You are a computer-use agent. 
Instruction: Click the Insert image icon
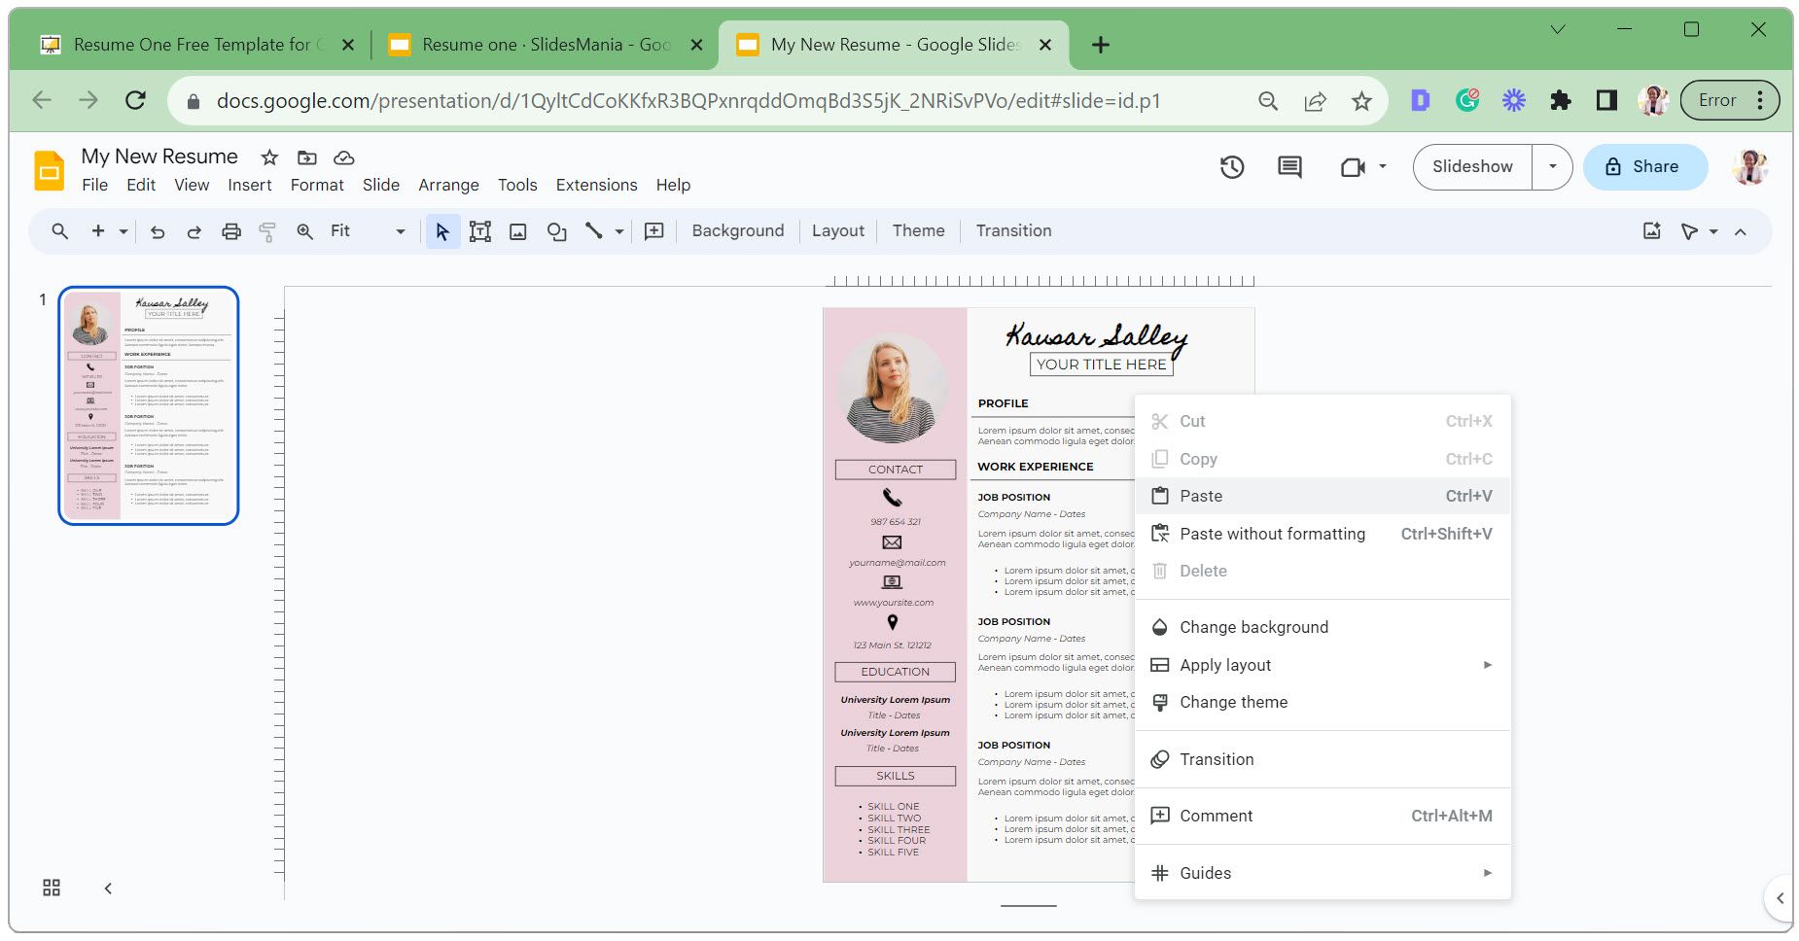[x=518, y=231]
